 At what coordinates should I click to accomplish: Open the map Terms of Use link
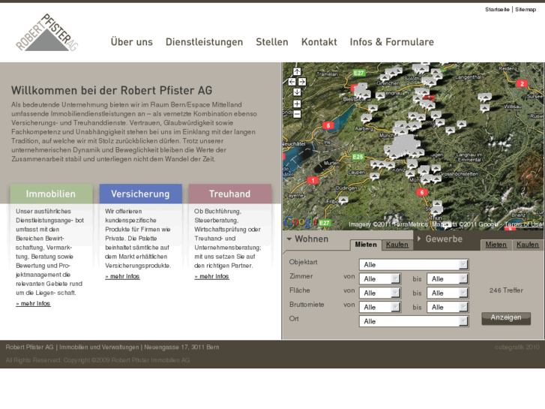(x=524, y=224)
